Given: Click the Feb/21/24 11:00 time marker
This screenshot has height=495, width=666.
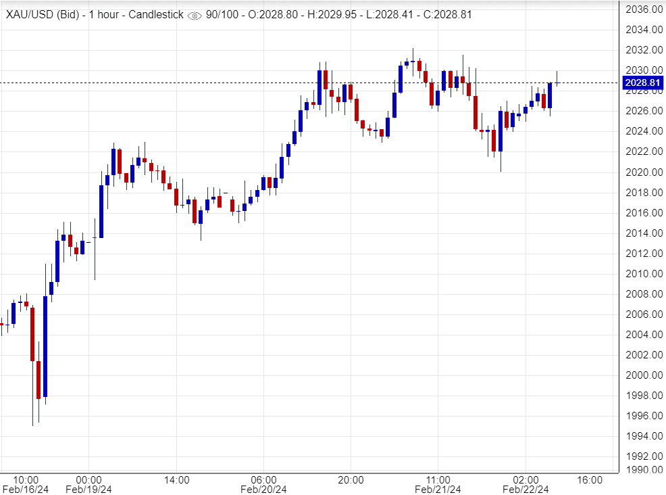Looking at the screenshot, I should (x=438, y=484).
